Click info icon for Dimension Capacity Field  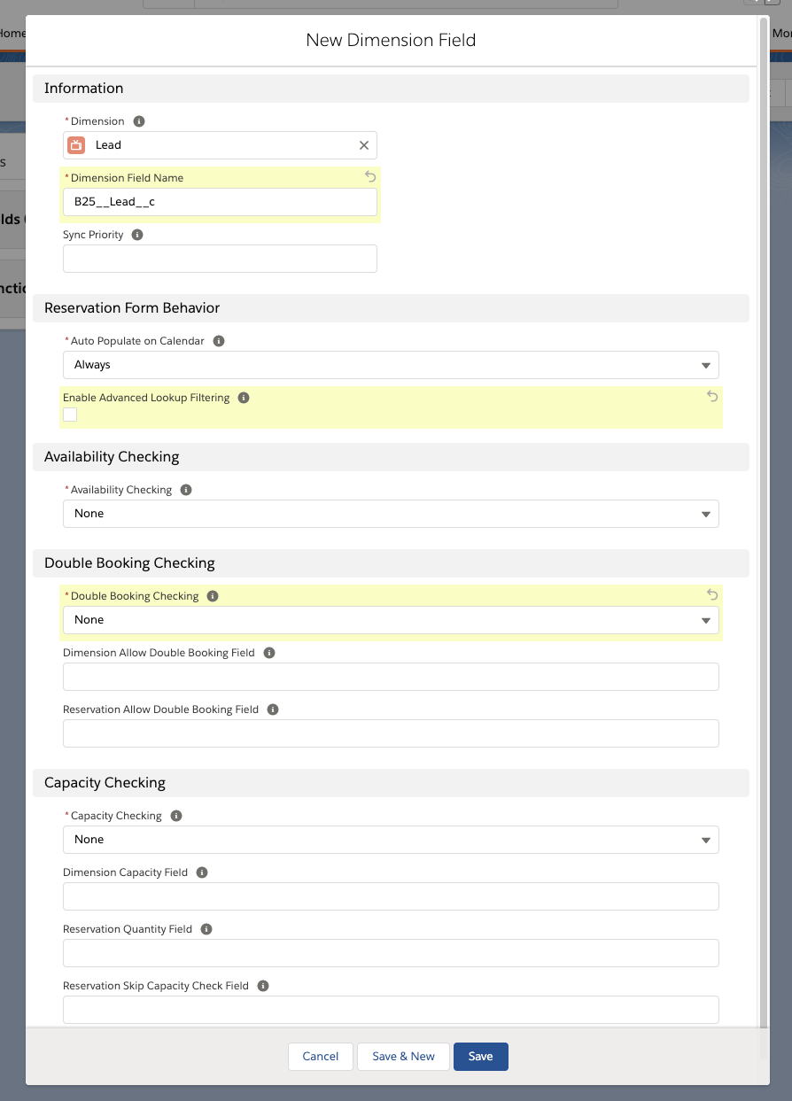[202, 872]
